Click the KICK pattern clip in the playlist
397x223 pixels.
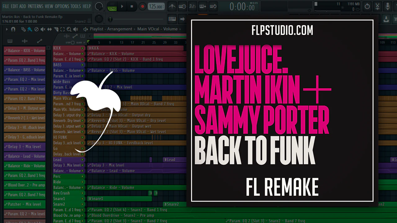point(135,48)
